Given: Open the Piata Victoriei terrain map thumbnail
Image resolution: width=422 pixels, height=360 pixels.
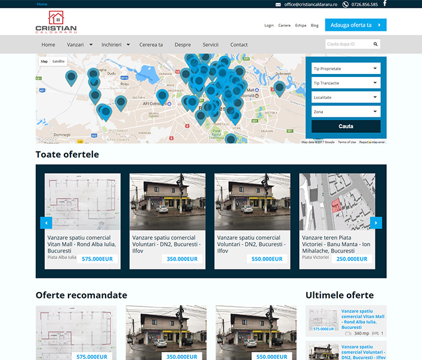Looking at the screenshot, I should tap(337, 201).
